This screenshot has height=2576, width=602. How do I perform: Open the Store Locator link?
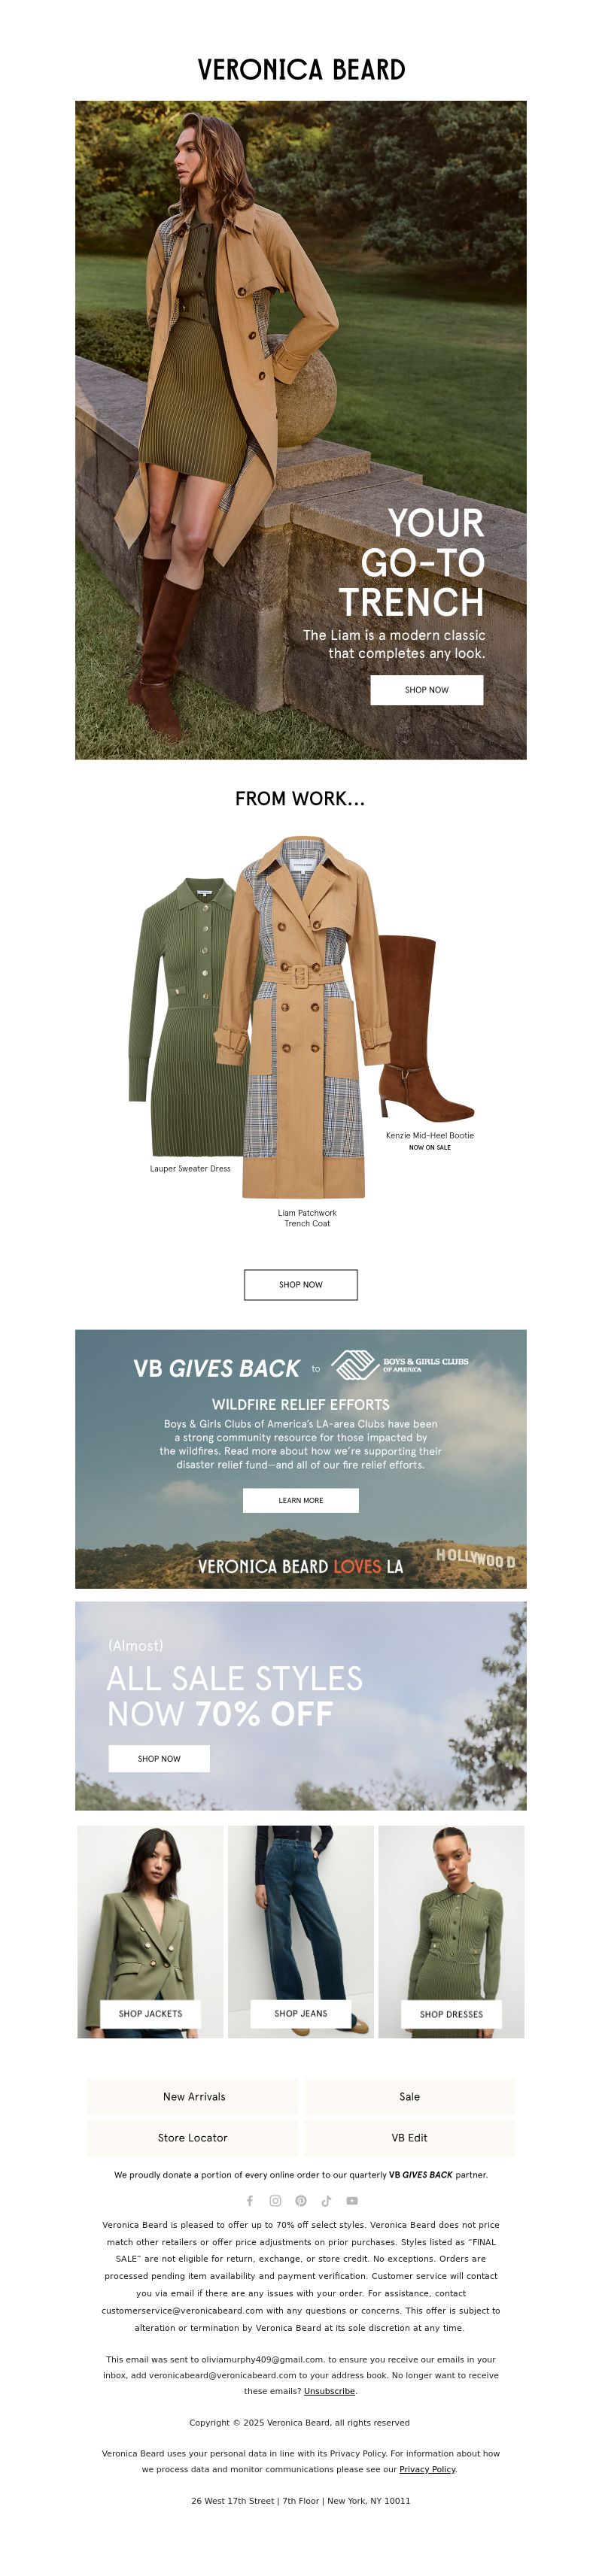(x=193, y=2137)
